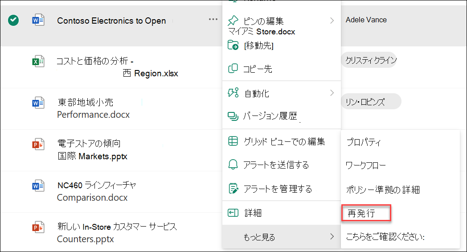Click PowerPoint icon of 新しい In-Store file
The height and width of the screenshot is (252, 467).
pyautogui.click(x=38, y=227)
